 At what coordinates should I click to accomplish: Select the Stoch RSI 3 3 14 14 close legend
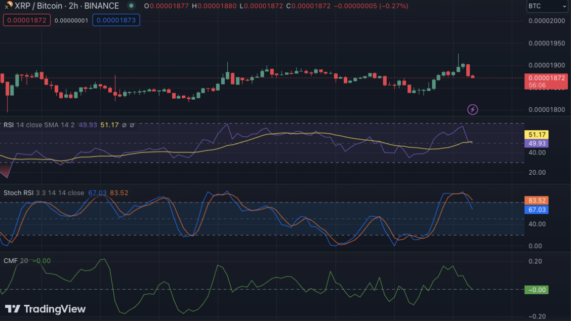tap(44, 193)
